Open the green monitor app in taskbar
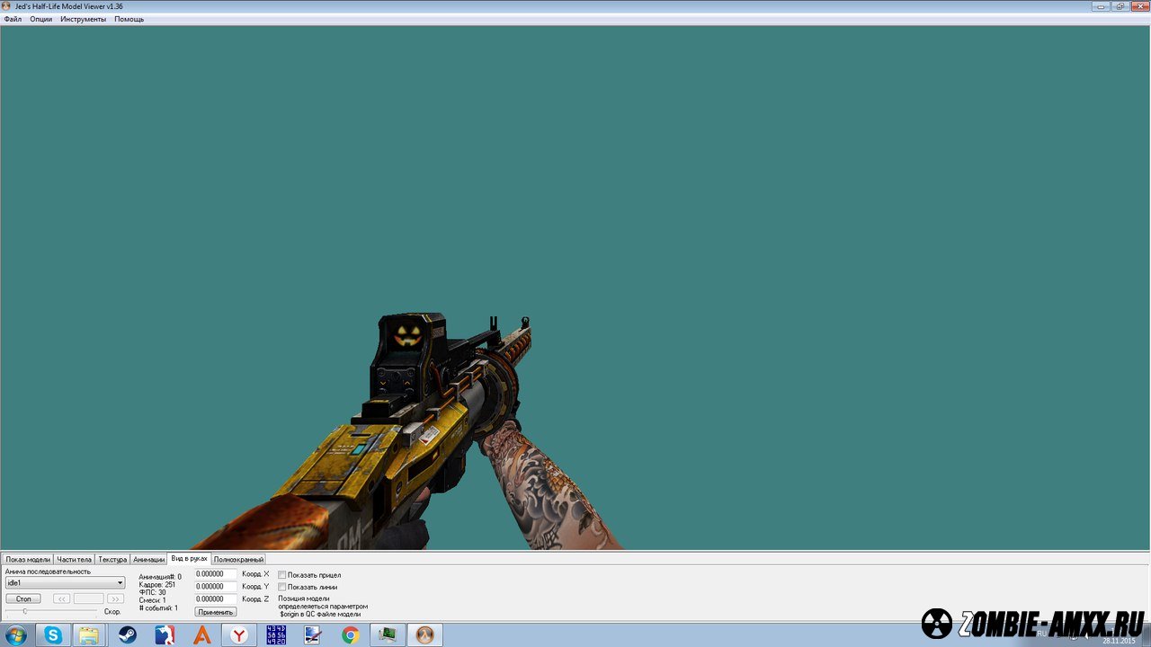1151x647 pixels. click(388, 635)
